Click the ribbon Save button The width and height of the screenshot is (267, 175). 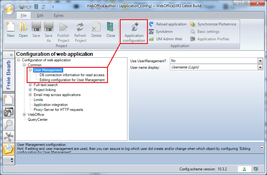pos(36,29)
